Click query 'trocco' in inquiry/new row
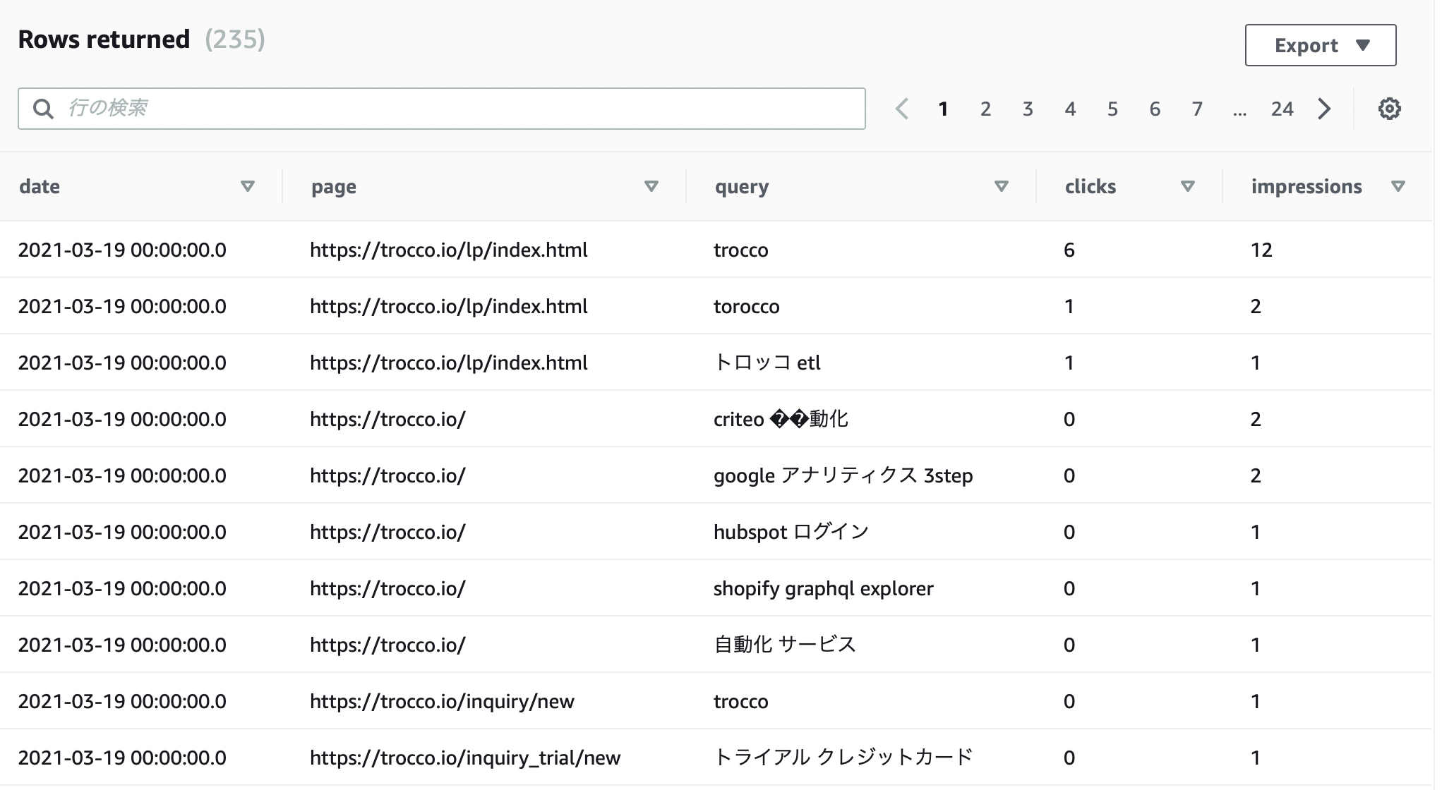This screenshot has height=790, width=1454. pyautogui.click(x=740, y=701)
